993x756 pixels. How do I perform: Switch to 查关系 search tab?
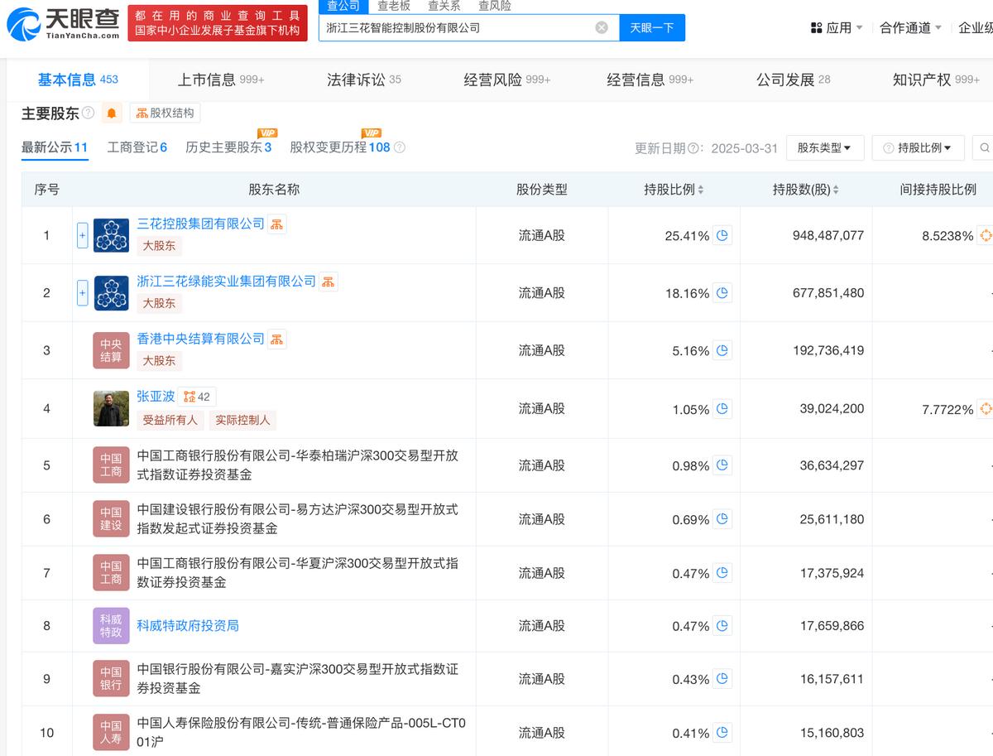point(444,6)
